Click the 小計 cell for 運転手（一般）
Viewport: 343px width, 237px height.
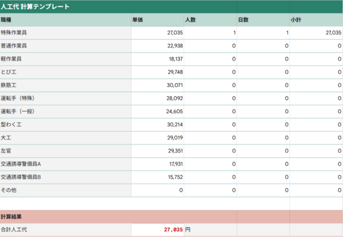[316, 111]
